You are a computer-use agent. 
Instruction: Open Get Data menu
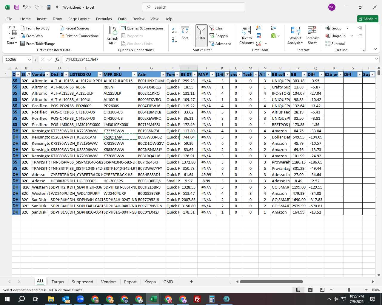(x=12, y=36)
